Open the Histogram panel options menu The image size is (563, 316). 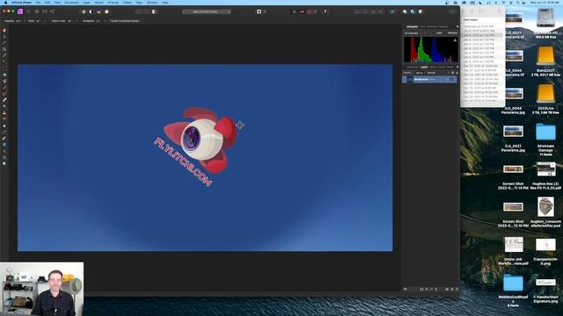click(x=457, y=26)
